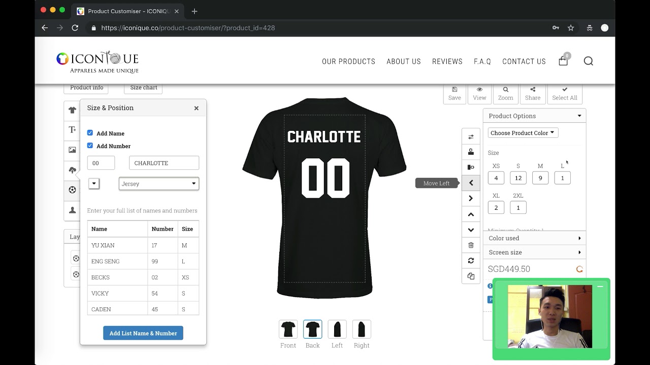Click the second soccer ball layer icon
The width and height of the screenshot is (650, 365).
76,274
